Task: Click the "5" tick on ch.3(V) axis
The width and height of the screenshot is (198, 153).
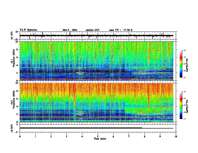Action: (x=17, y=124)
